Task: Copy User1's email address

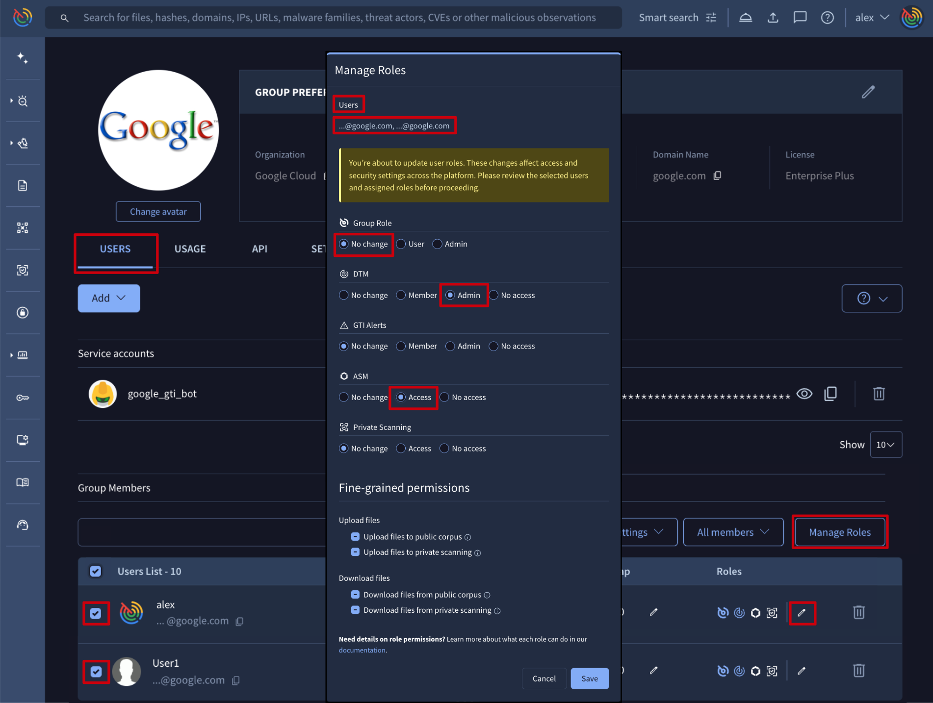Action: click(235, 680)
